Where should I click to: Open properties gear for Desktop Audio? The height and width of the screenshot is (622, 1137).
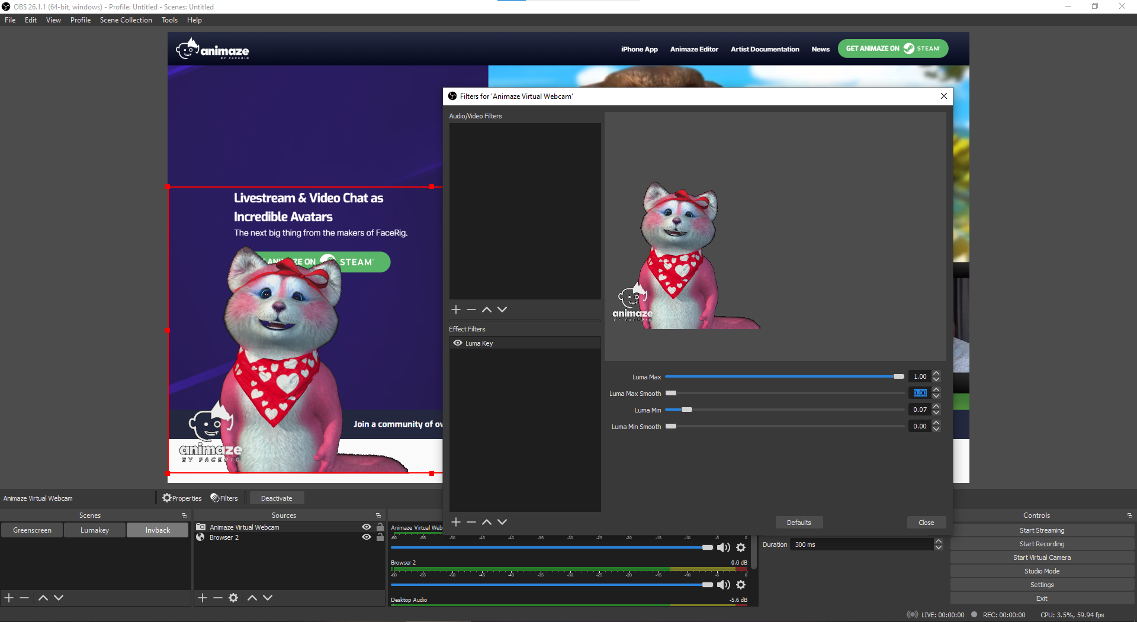(x=741, y=621)
